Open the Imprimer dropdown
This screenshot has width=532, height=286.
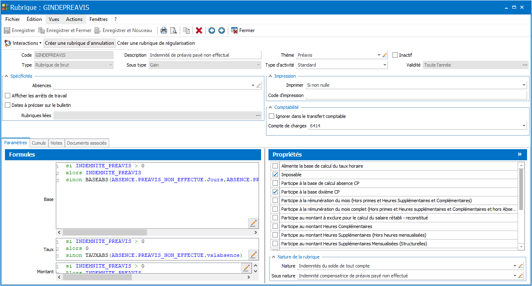524,85
